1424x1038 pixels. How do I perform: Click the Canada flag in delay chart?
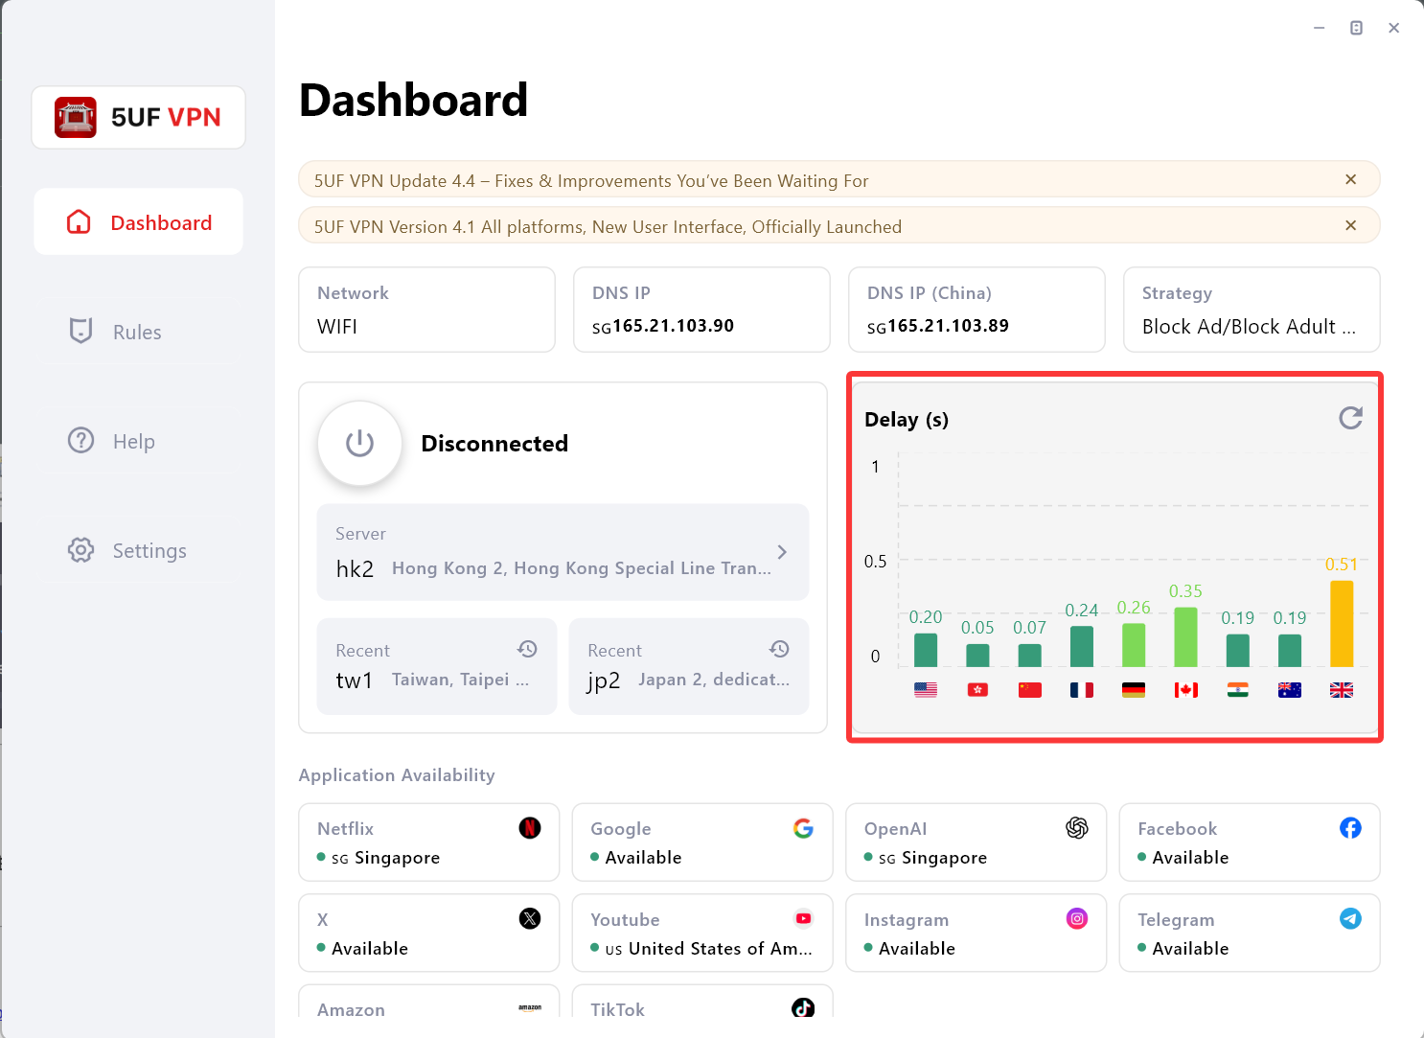pyautogui.click(x=1185, y=690)
